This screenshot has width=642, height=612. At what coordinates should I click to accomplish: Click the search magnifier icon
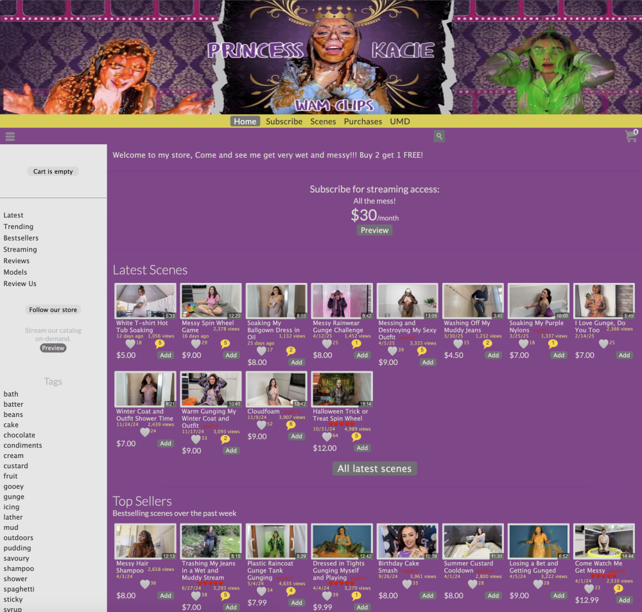(438, 136)
